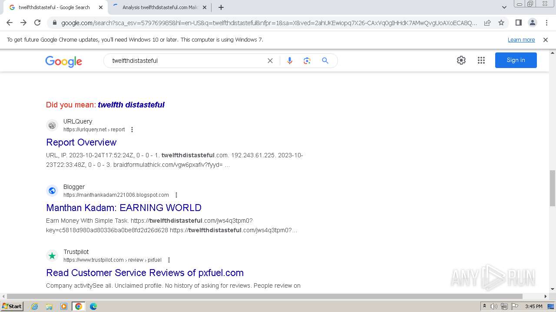
Task: Click the Google logo
Action: click(63, 61)
